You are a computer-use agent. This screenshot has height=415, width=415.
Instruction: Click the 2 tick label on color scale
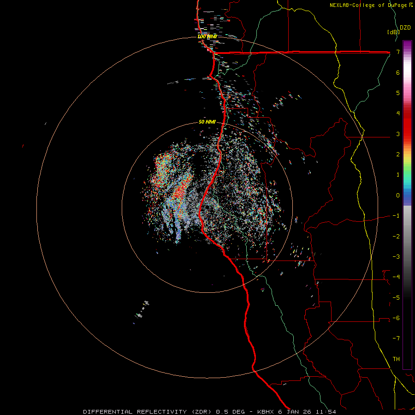pyautogui.click(x=398, y=154)
